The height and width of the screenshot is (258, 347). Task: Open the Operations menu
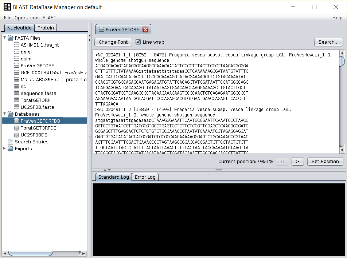click(27, 17)
